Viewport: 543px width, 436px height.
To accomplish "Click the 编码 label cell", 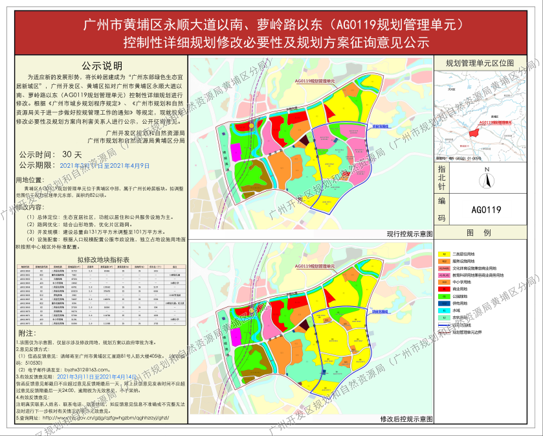I will (x=441, y=209).
